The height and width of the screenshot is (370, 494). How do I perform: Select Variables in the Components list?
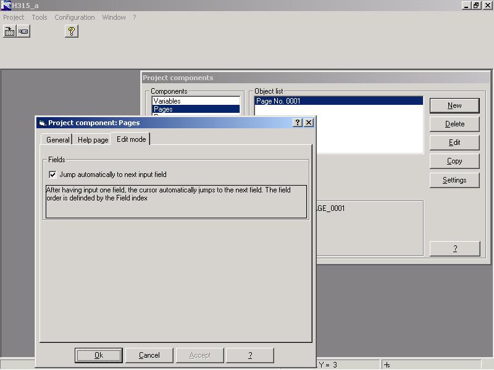(196, 101)
